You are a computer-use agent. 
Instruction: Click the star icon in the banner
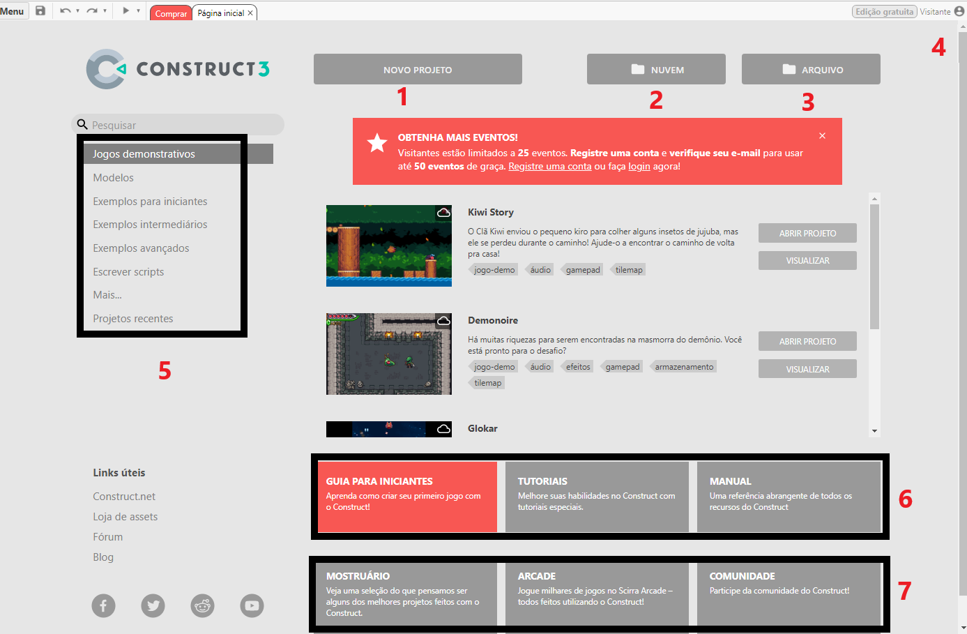[x=377, y=143]
